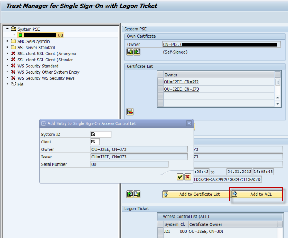288x238 pixels.
Task: Click the certificate fingerprint field
Action: (x=228, y=179)
